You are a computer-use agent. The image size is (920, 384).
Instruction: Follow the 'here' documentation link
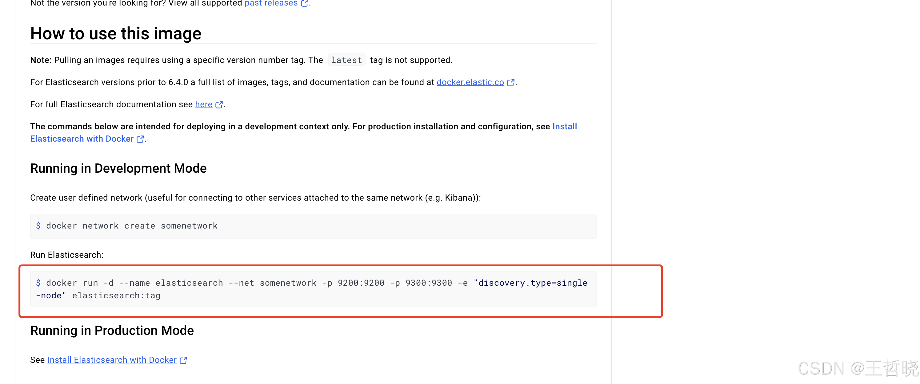204,104
